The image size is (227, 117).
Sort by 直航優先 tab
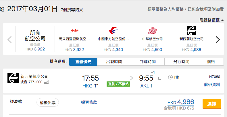[83, 62]
